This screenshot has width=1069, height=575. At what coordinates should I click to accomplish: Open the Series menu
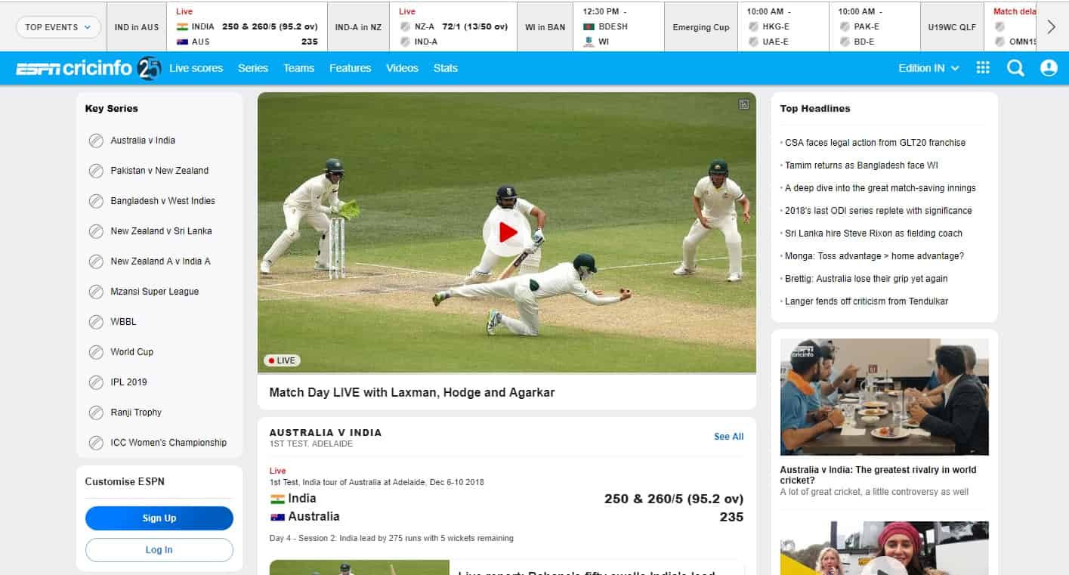tap(253, 68)
